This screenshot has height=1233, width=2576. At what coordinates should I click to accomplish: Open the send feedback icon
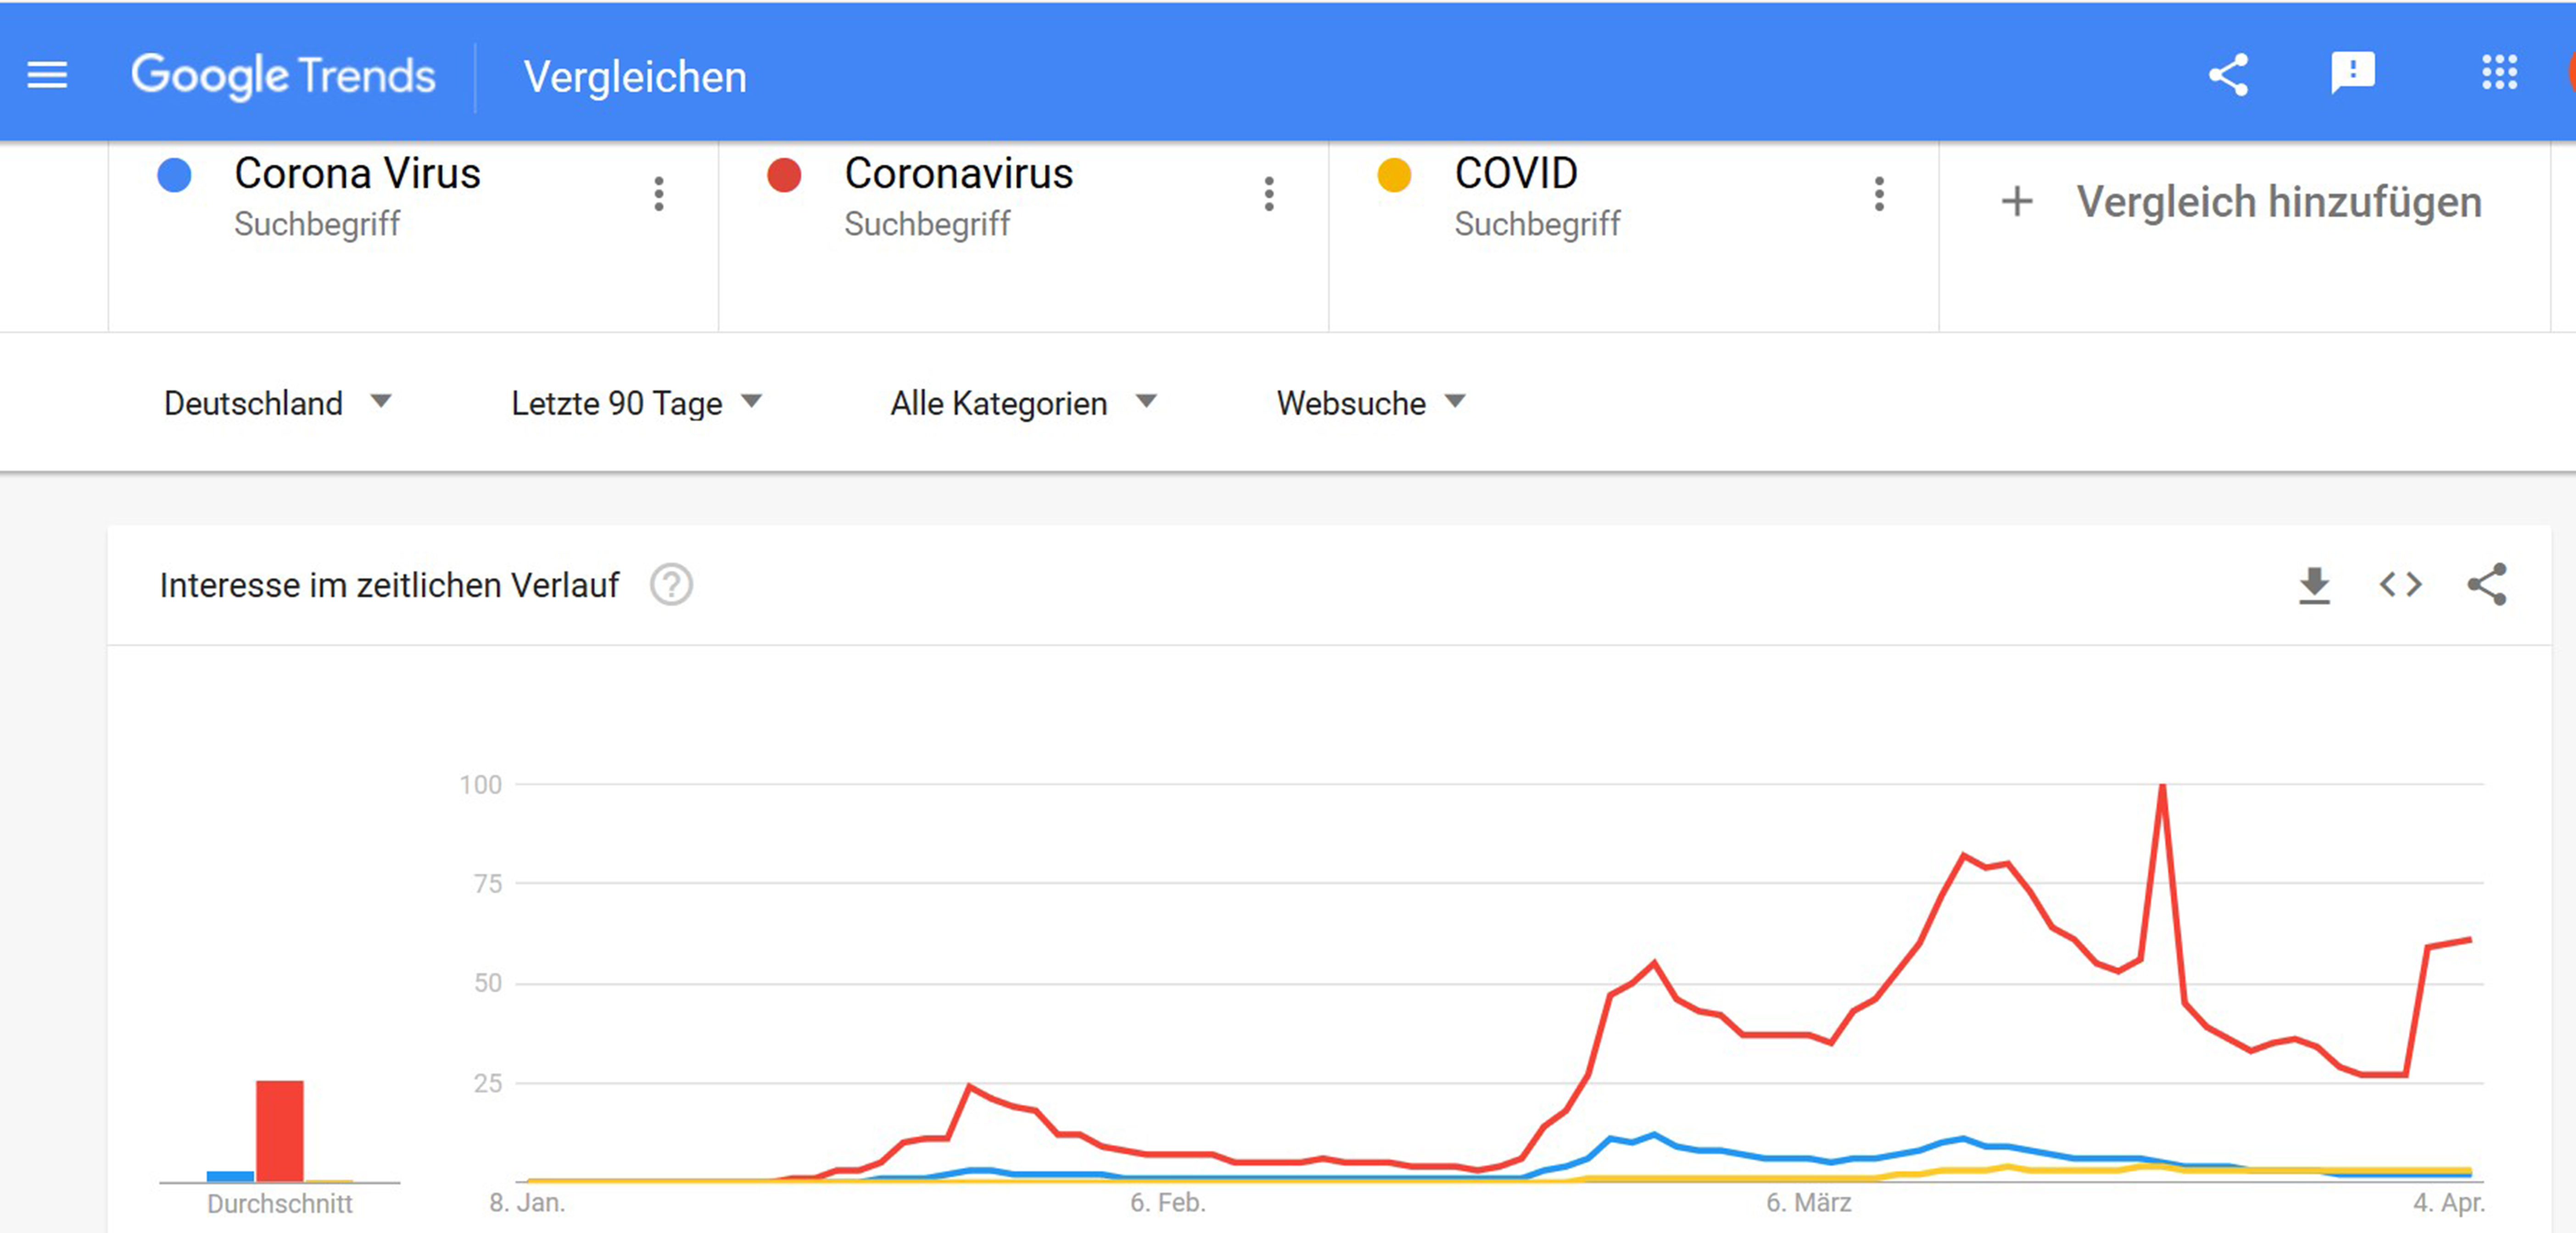coord(2352,73)
